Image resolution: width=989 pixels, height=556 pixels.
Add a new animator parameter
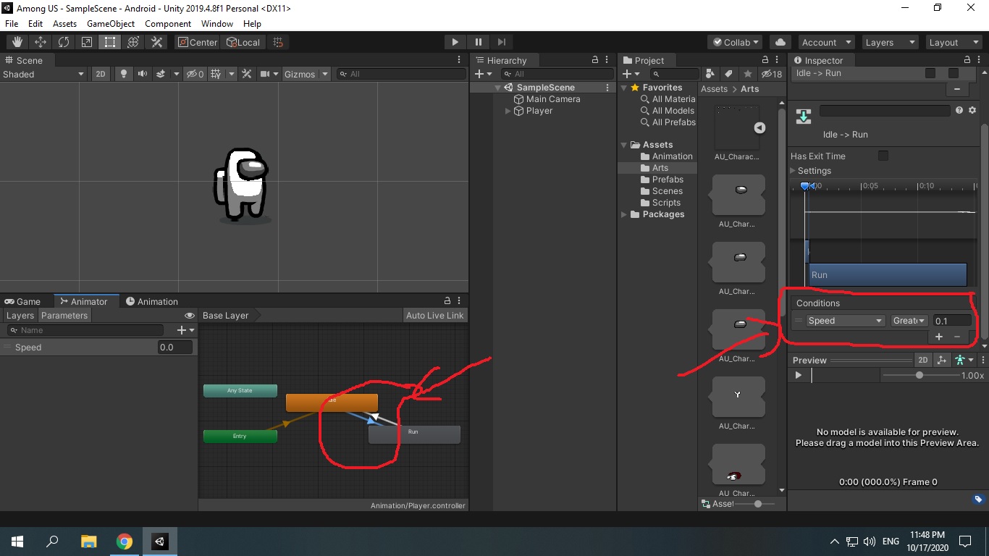[x=185, y=330]
